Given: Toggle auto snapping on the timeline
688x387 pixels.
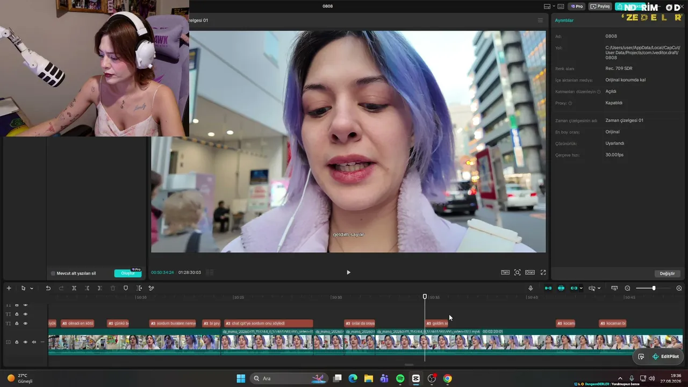Looking at the screenshot, I should pyautogui.click(x=561, y=288).
